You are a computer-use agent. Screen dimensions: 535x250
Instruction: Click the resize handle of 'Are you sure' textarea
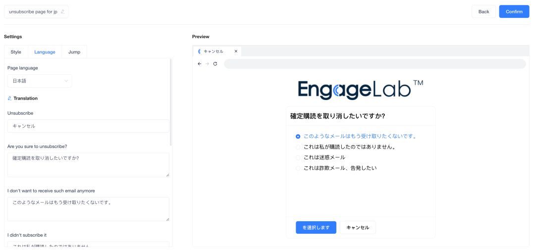click(167, 175)
